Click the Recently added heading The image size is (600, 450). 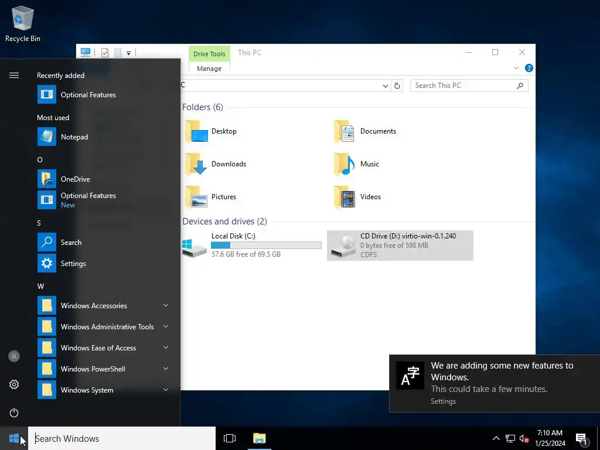pyautogui.click(x=60, y=76)
